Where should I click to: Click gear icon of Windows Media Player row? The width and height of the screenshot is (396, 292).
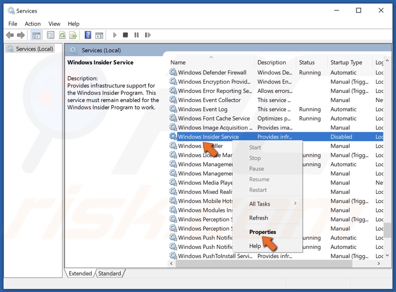[173, 182]
